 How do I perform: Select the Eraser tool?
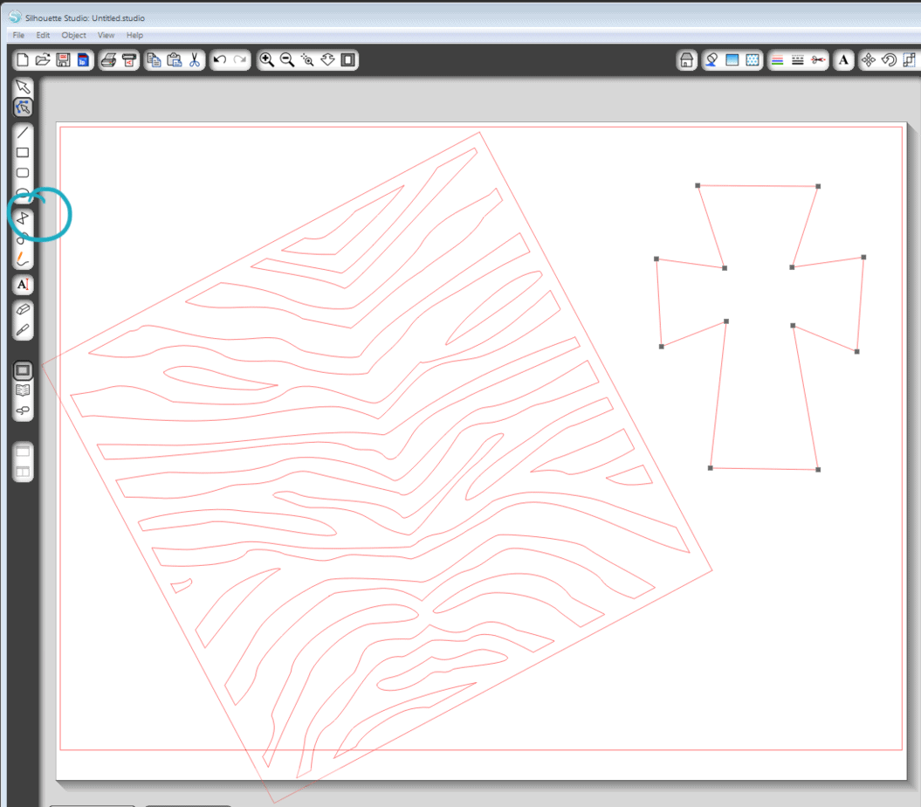[24, 308]
